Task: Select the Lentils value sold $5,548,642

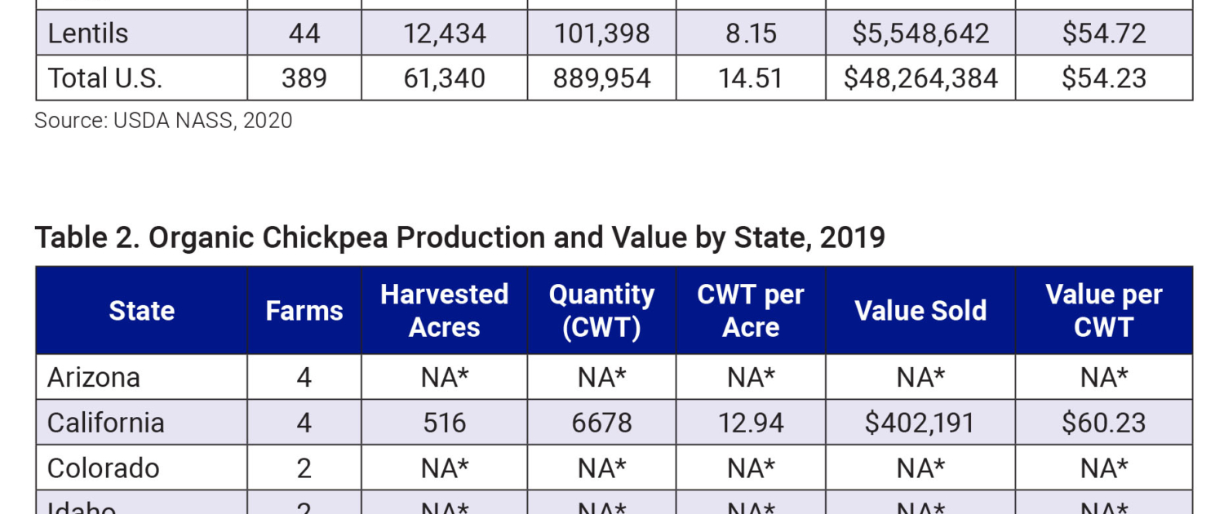Action: click(x=920, y=33)
